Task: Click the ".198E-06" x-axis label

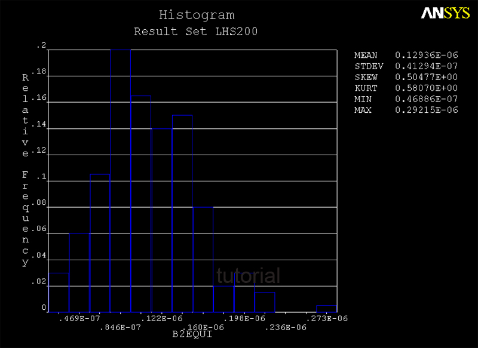Action: 244,319
